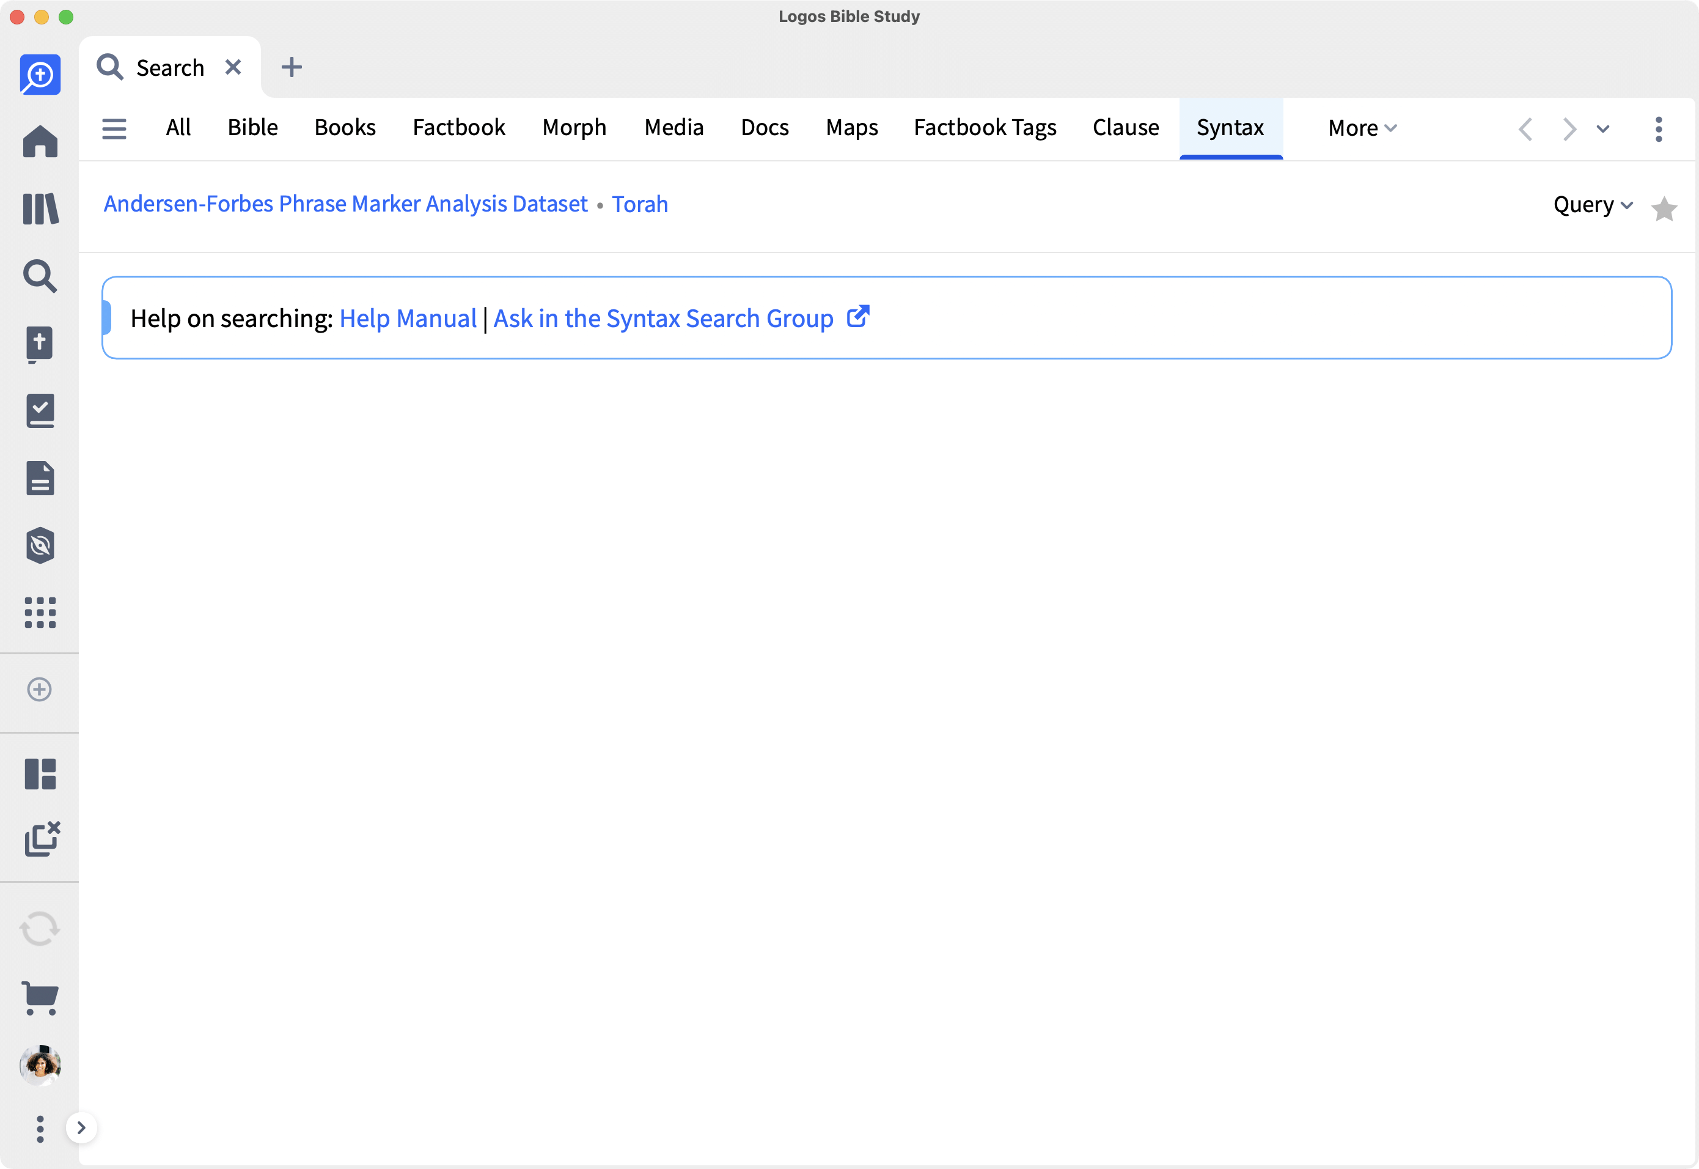Open the Logos Bible search app icon

[x=40, y=75]
